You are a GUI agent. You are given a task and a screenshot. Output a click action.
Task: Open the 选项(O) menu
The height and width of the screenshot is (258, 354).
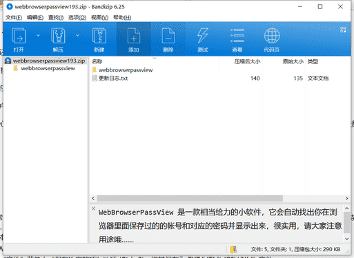coord(77,17)
